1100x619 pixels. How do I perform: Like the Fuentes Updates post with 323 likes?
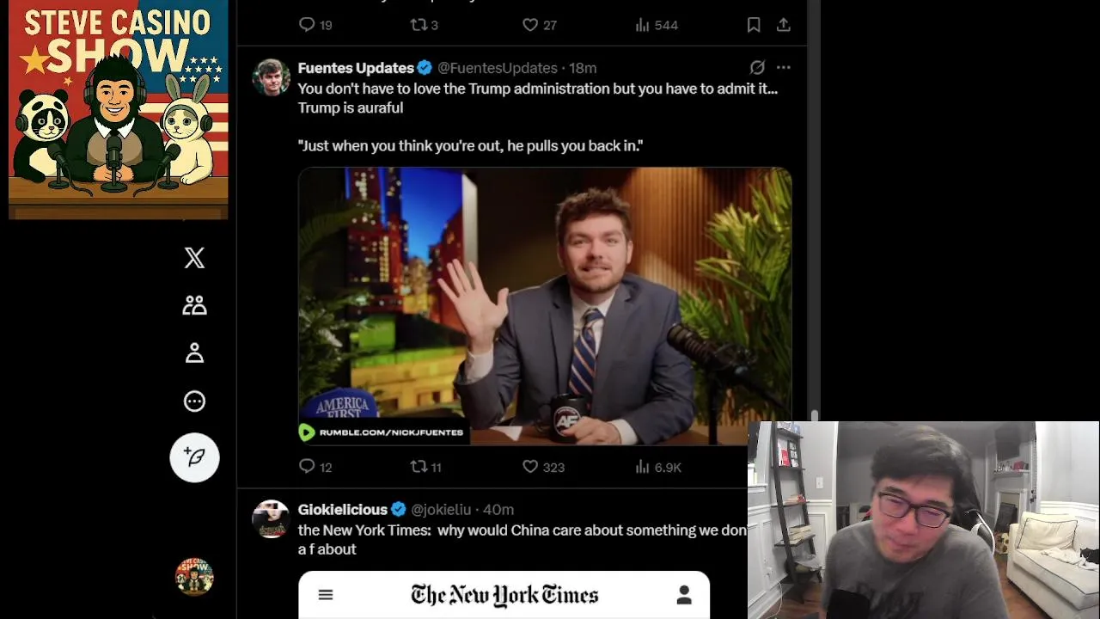click(543, 467)
